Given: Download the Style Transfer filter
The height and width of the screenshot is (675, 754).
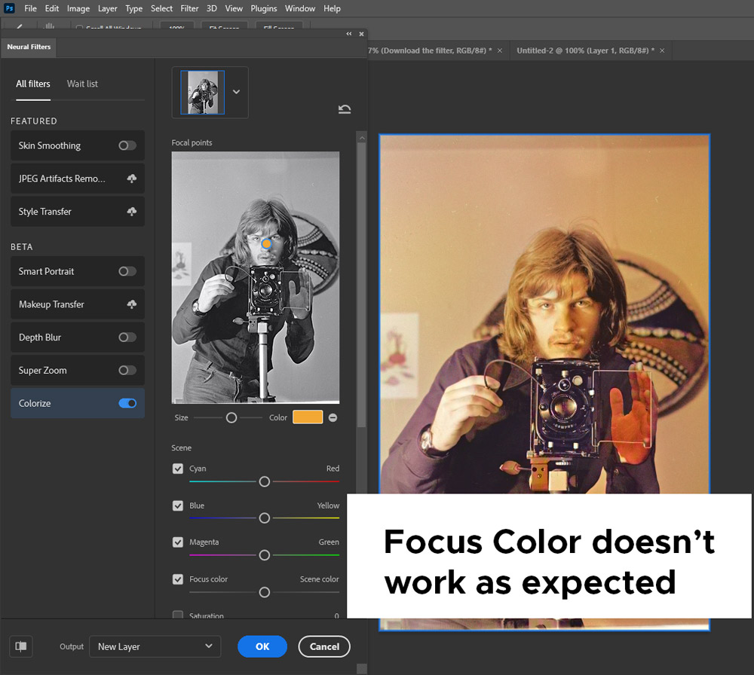Looking at the screenshot, I should pyautogui.click(x=132, y=212).
